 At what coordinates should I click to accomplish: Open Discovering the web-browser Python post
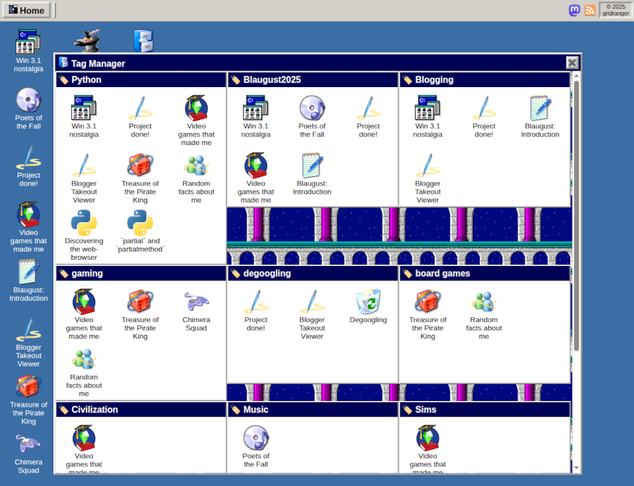click(84, 235)
